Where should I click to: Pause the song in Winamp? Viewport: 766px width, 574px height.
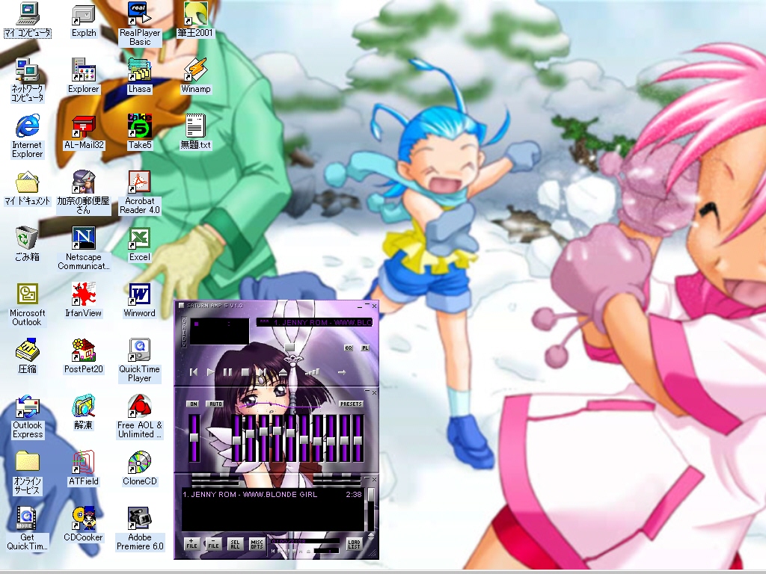227,372
